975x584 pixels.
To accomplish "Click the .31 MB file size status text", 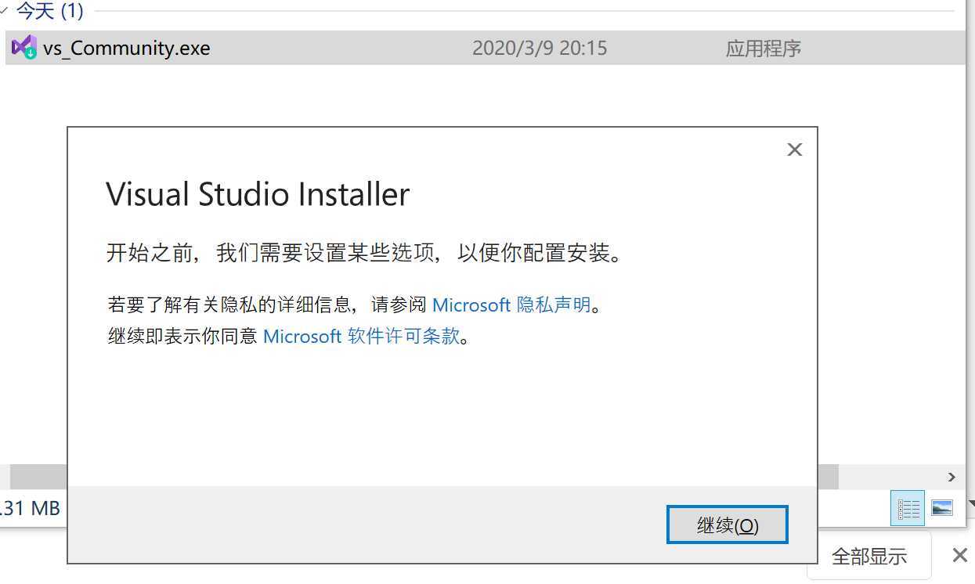I will click(30, 508).
